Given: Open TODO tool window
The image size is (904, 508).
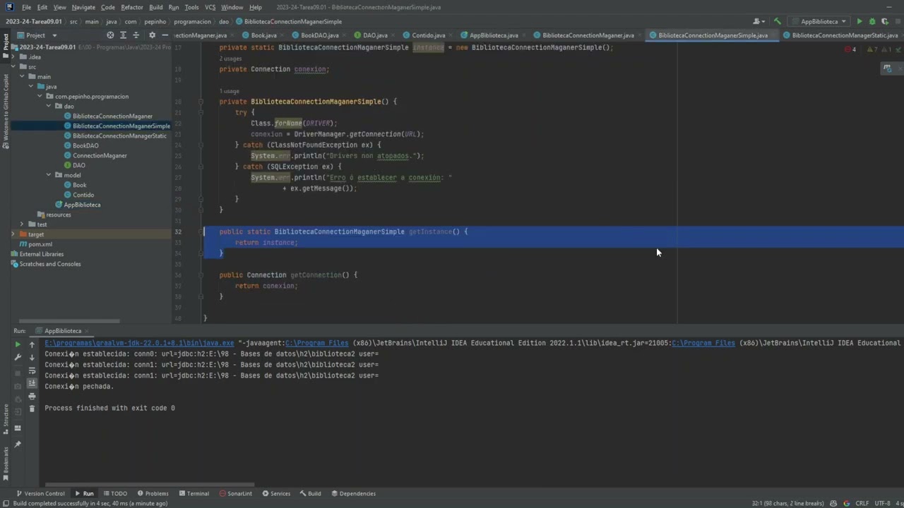Looking at the screenshot, I should pos(115,493).
